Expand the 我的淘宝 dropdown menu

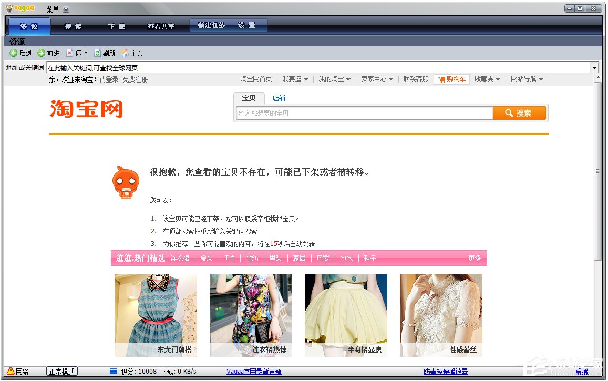334,79
